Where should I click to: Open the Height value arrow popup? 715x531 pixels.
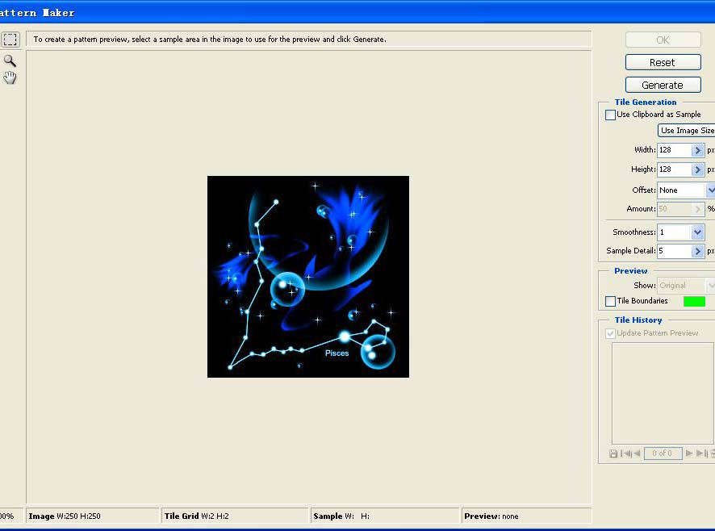[697, 169]
